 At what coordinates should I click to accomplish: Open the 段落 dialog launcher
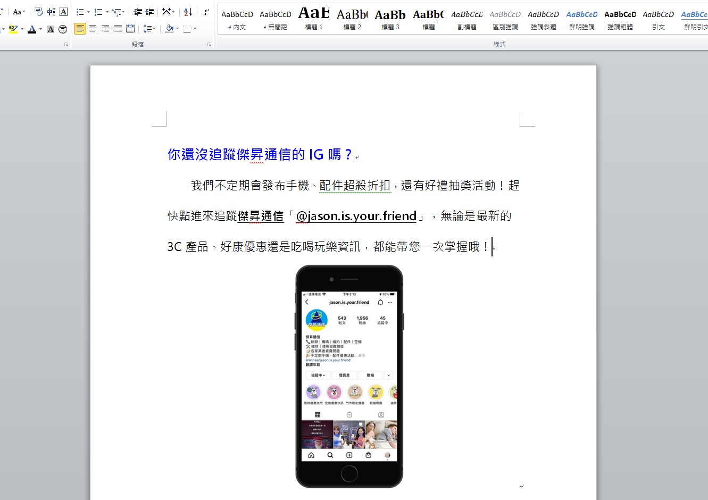click(x=210, y=44)
